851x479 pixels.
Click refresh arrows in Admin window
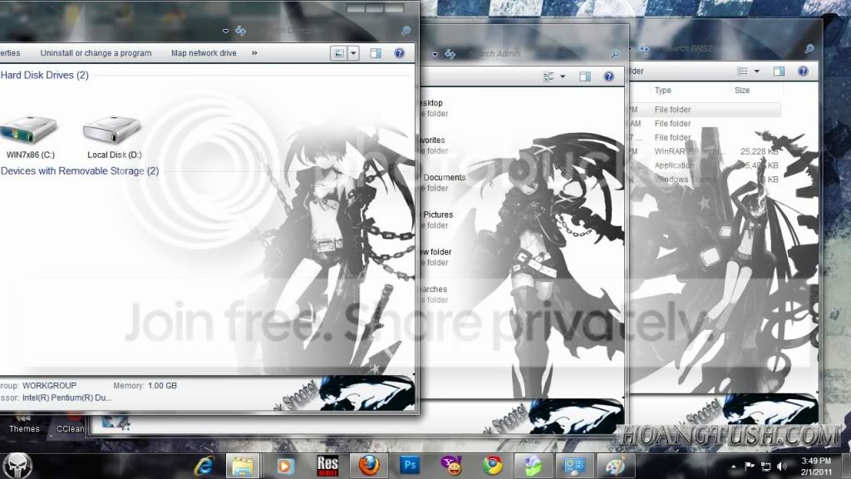[x=450, y=54]
